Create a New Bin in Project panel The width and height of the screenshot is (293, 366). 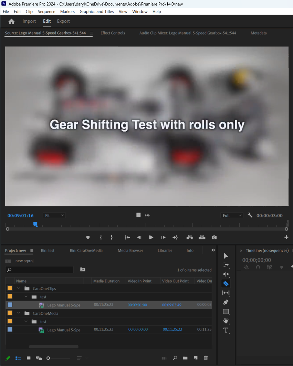pos(185,358)
